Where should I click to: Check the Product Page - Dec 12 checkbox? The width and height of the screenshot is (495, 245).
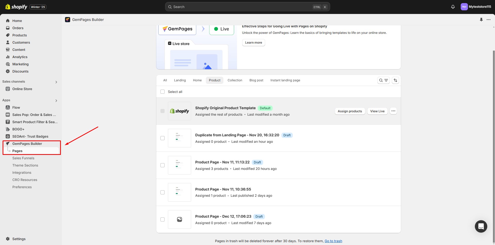(163, 219)
